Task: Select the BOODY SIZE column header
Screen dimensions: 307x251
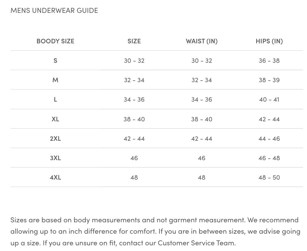Action: click(56, 41)
